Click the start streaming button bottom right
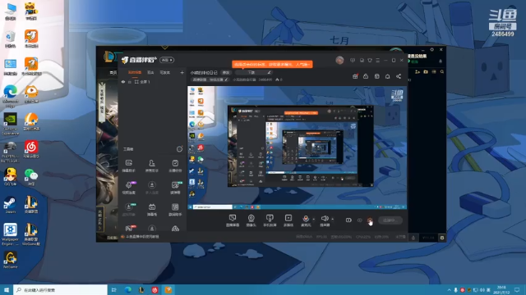This screenshot has height=295, width=526. [x=390, y=220]
